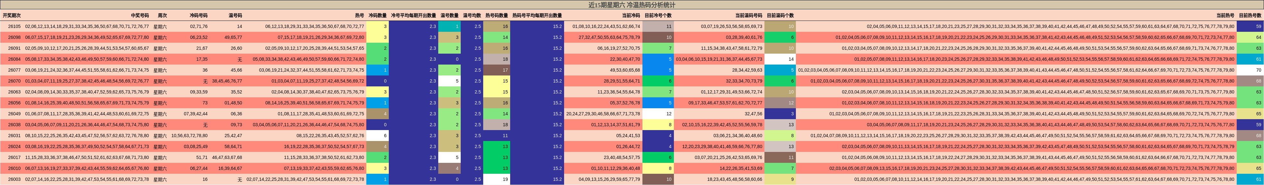
Task: Click period number 26031
Action: tap(14, 136)
